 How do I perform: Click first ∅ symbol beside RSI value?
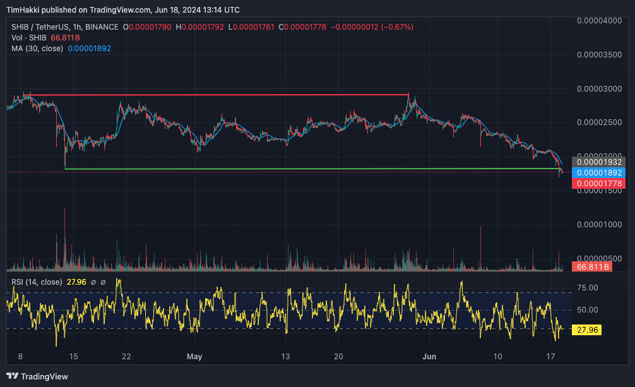point(93,282)
